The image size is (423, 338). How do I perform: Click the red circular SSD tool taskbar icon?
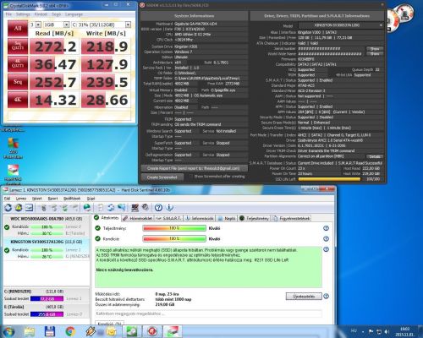(x=152, y=331)
